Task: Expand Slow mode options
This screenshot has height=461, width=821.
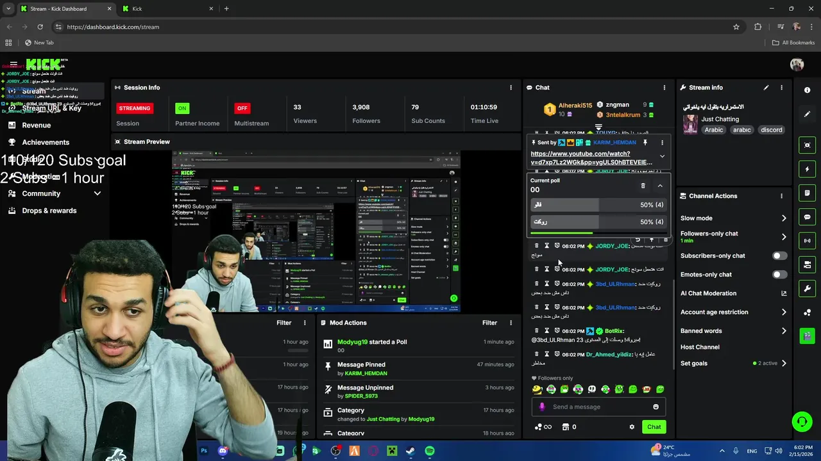Action: click(x=784, y=218)
